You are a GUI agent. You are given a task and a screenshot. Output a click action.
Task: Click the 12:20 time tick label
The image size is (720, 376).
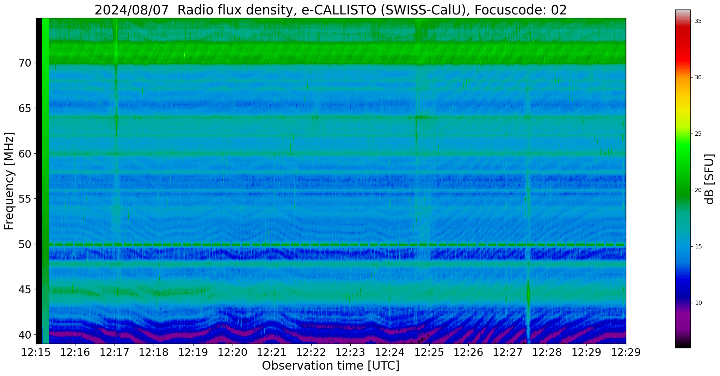pyautogui.click(x=233, y=352)
